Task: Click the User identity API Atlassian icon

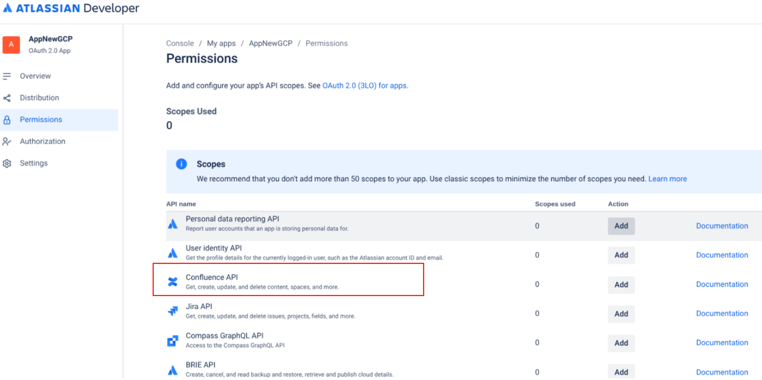Action: [172, 253]
